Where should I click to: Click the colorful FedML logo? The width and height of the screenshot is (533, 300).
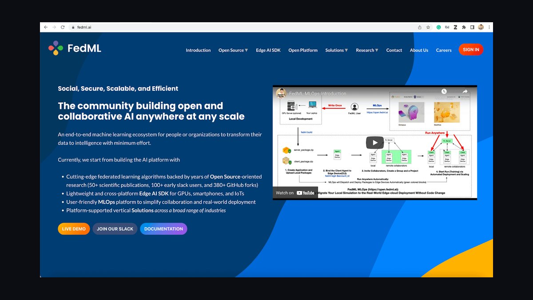click(56, 48)
